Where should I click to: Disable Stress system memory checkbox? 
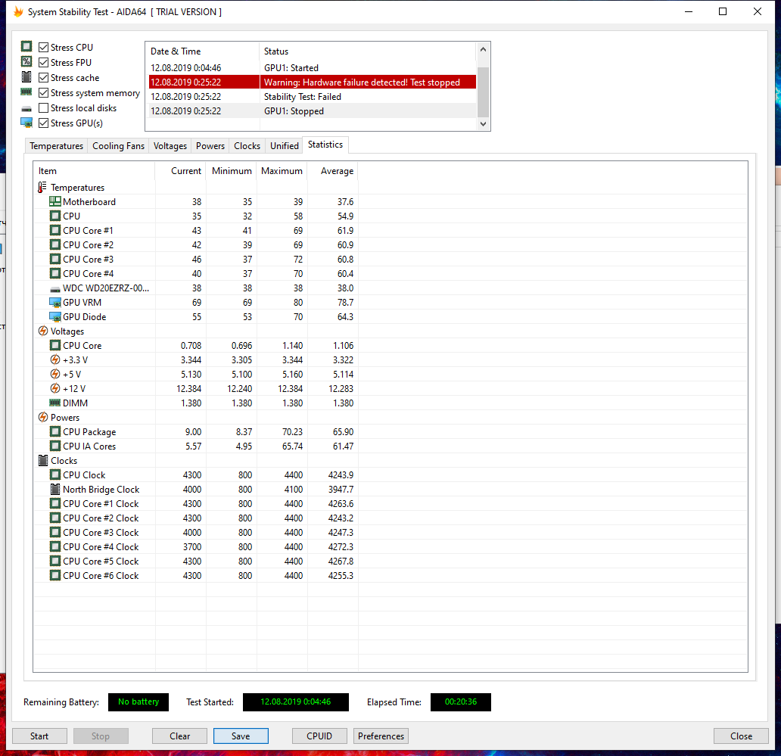[x=43, y=92]
